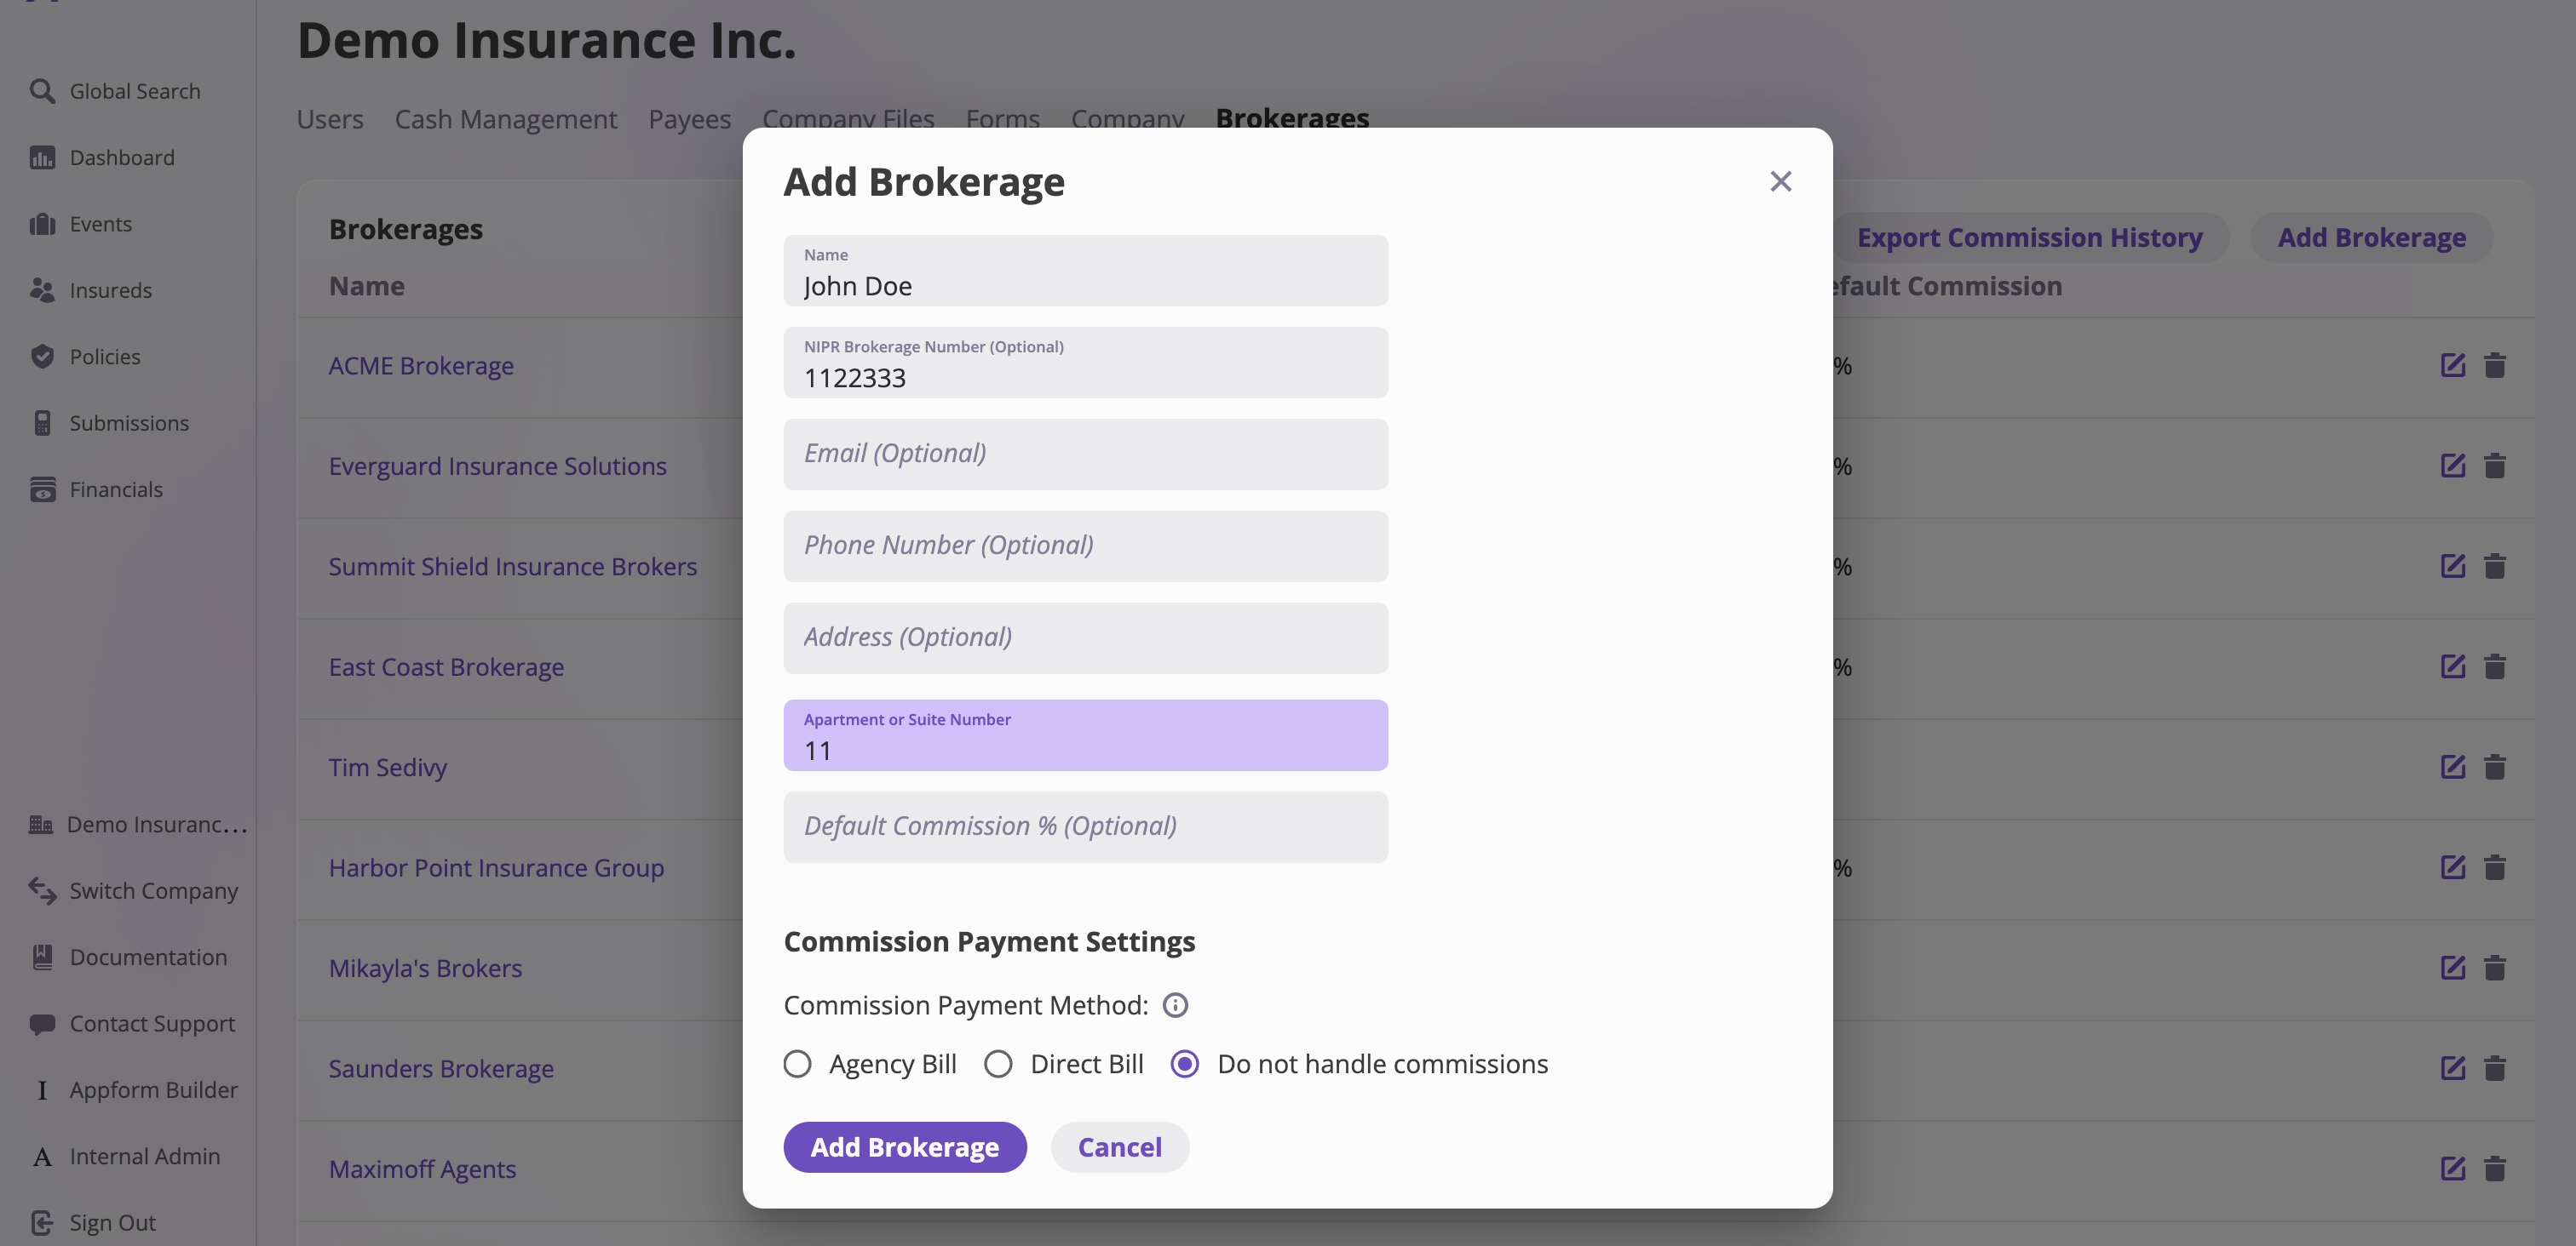Open the Company tab
Image resolution: width=2576 pixels, height=1246 pixels.
tap(1127, 118)
